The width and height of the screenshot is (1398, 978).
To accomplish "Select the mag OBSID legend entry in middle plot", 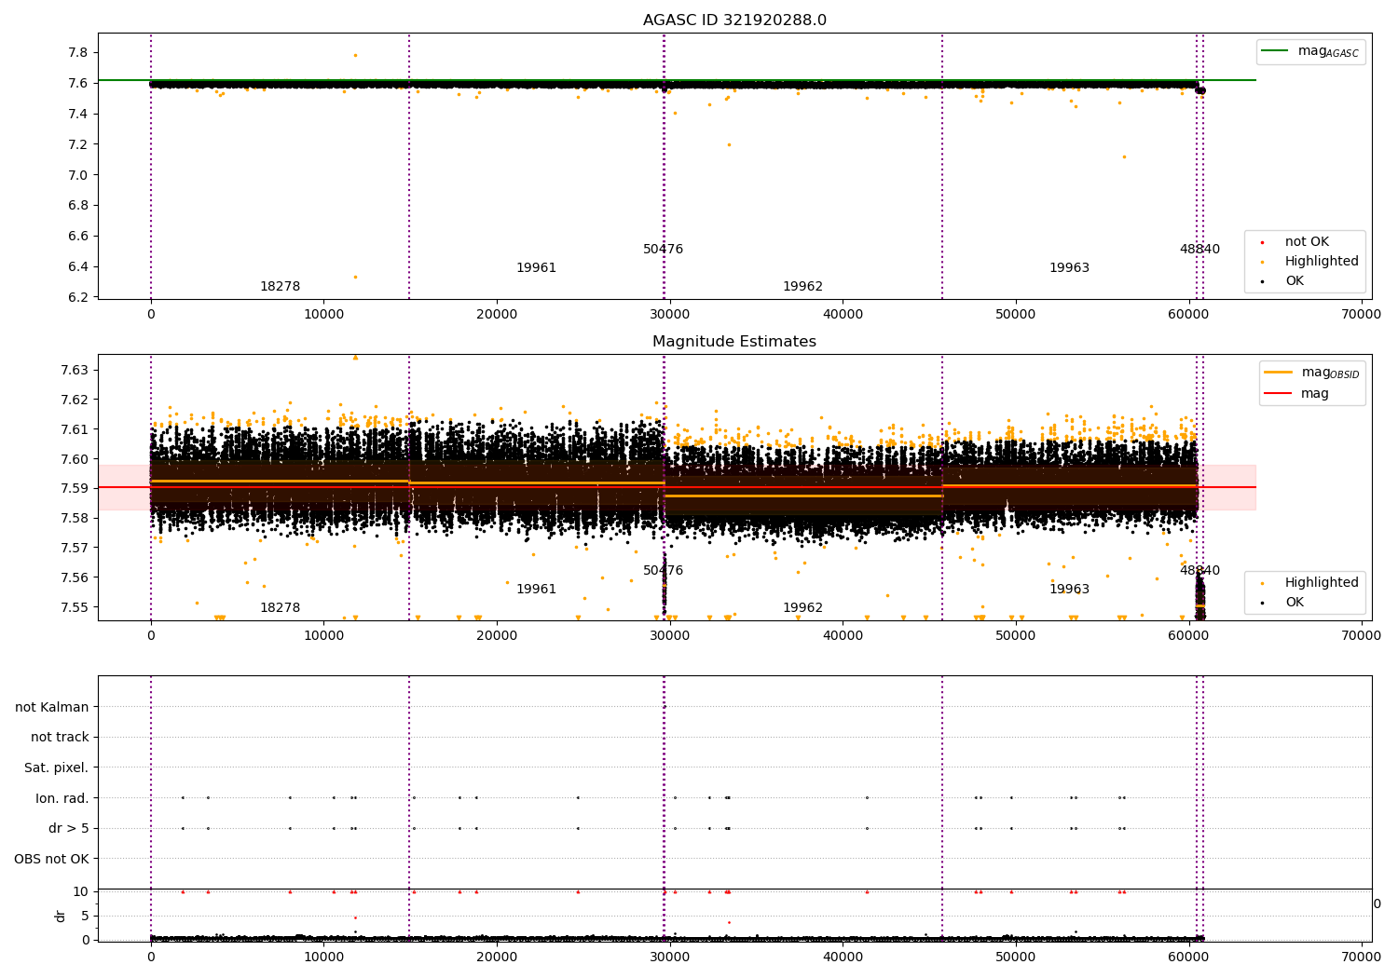I will tap(1311, 374).
